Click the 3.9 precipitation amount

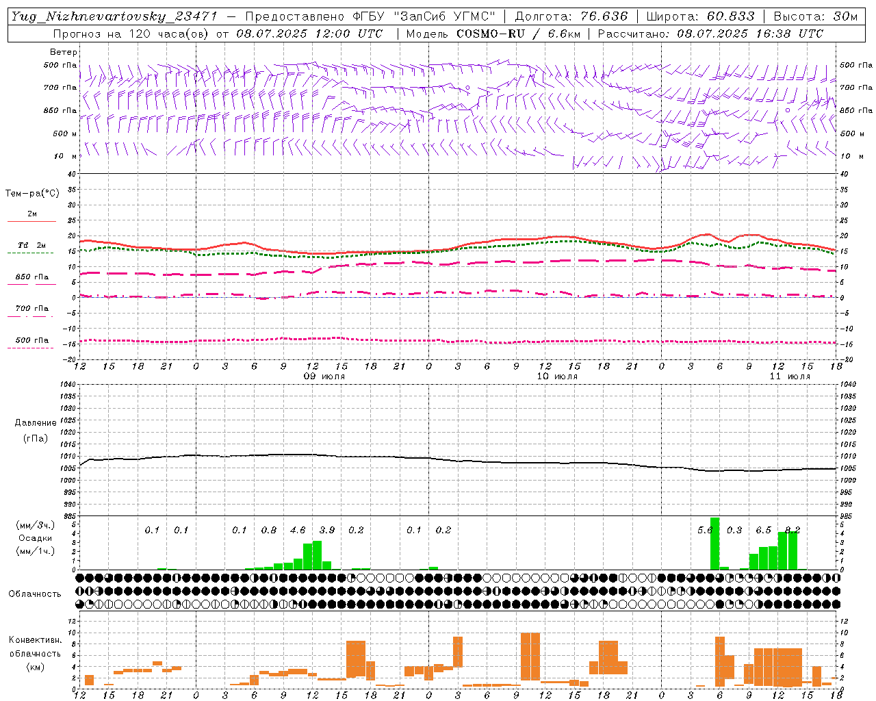pyautogui.click(x=327, y=531)
